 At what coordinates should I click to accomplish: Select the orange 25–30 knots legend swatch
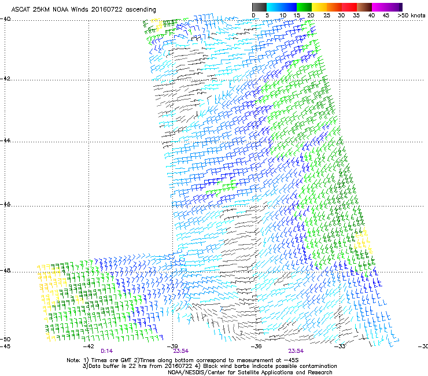pos(334,7)
